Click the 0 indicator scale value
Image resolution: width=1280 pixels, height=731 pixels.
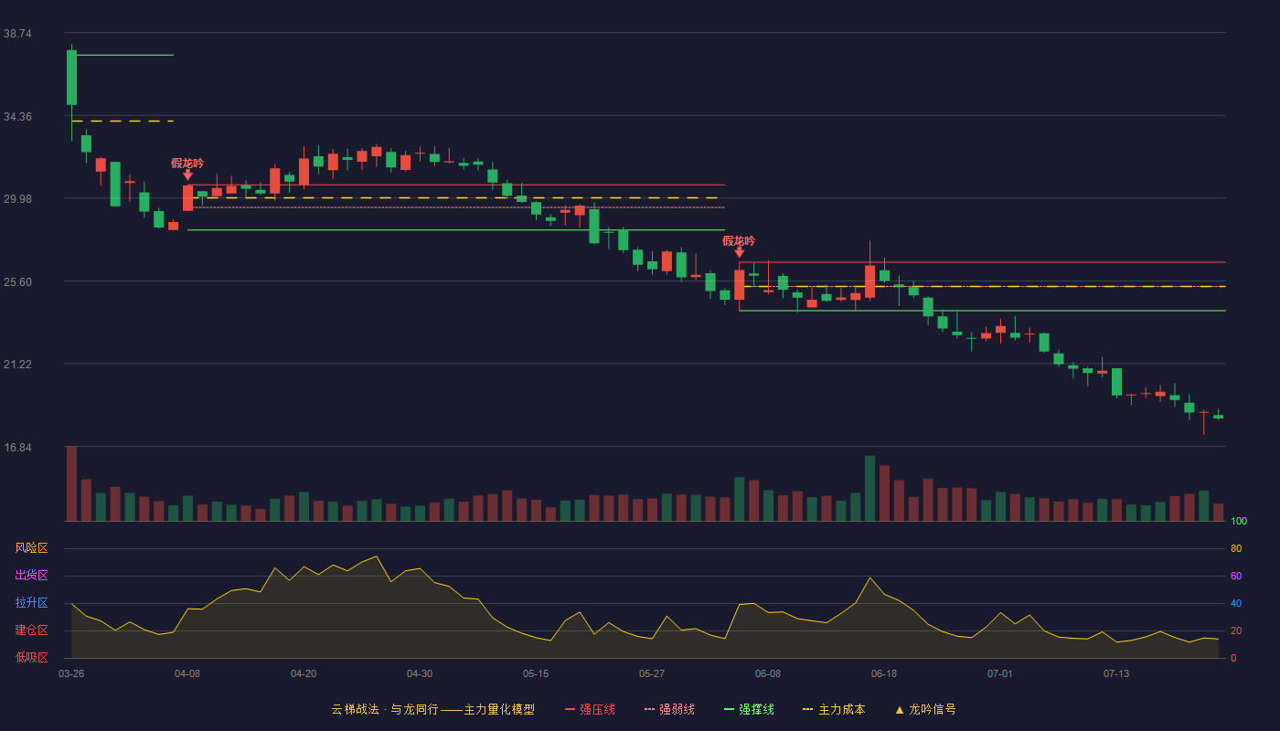click(1233, 658)
